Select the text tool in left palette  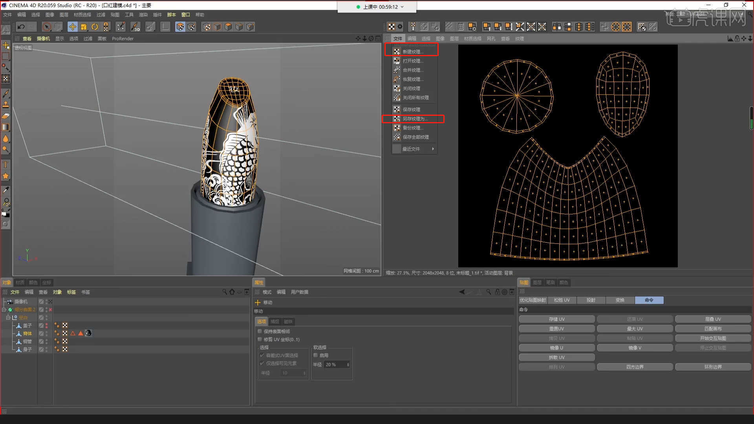coord(5,164)
